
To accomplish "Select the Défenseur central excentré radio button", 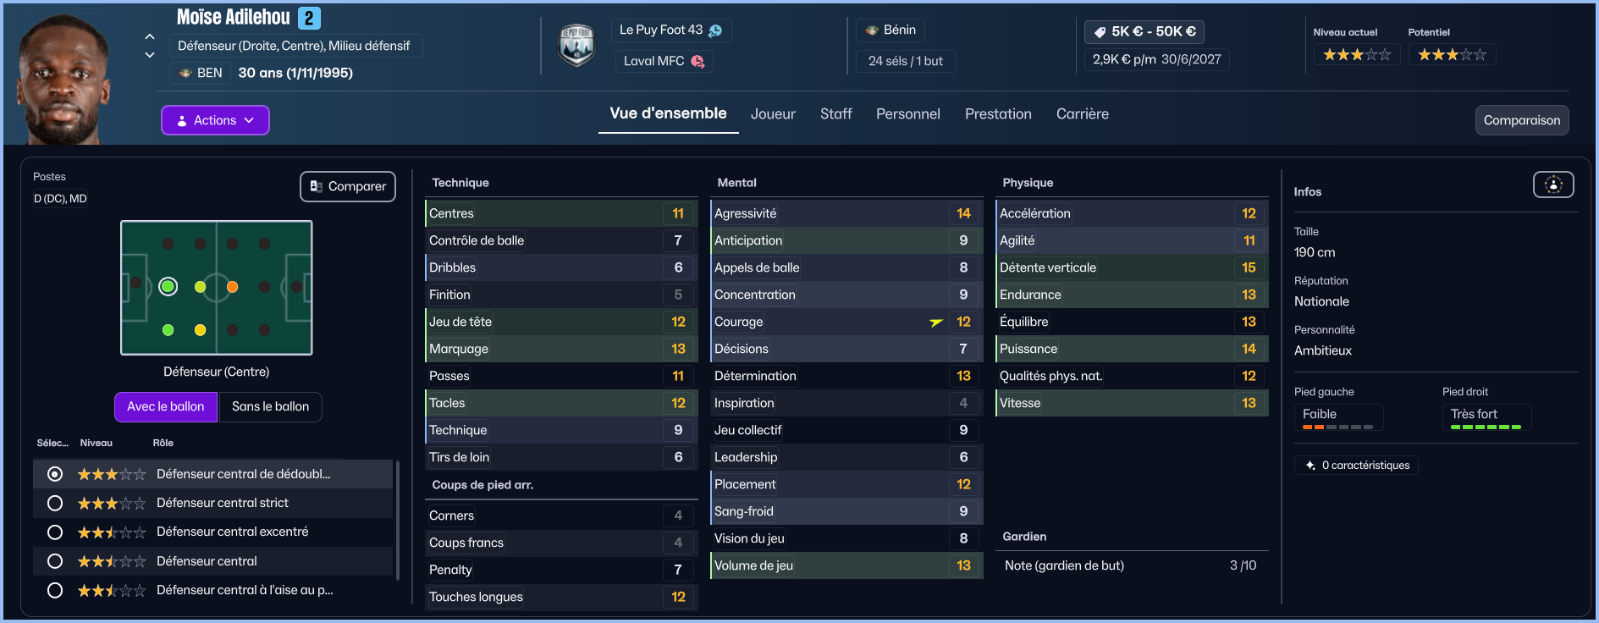I will coord(55,532).
